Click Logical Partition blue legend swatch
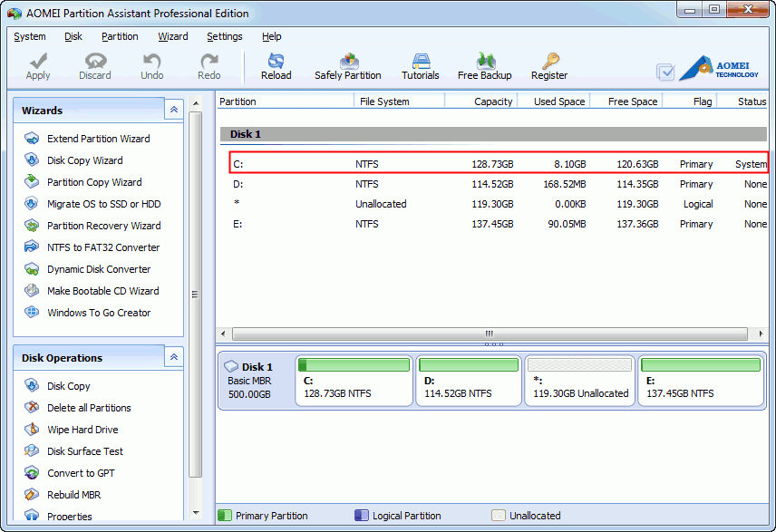The image size is (776, 532). coord(362,515)
